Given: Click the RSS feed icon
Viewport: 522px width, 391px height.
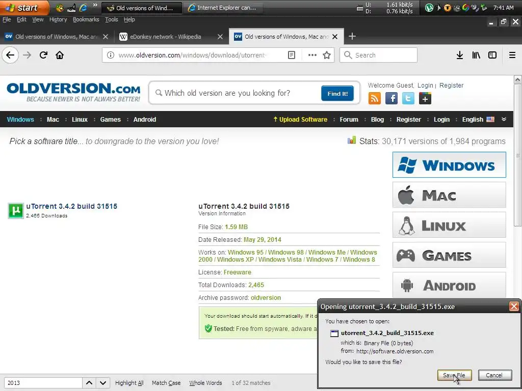Looking at the screenshot, I should [x=375, y=98].
